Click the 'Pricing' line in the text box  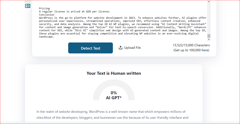(44, 8)
